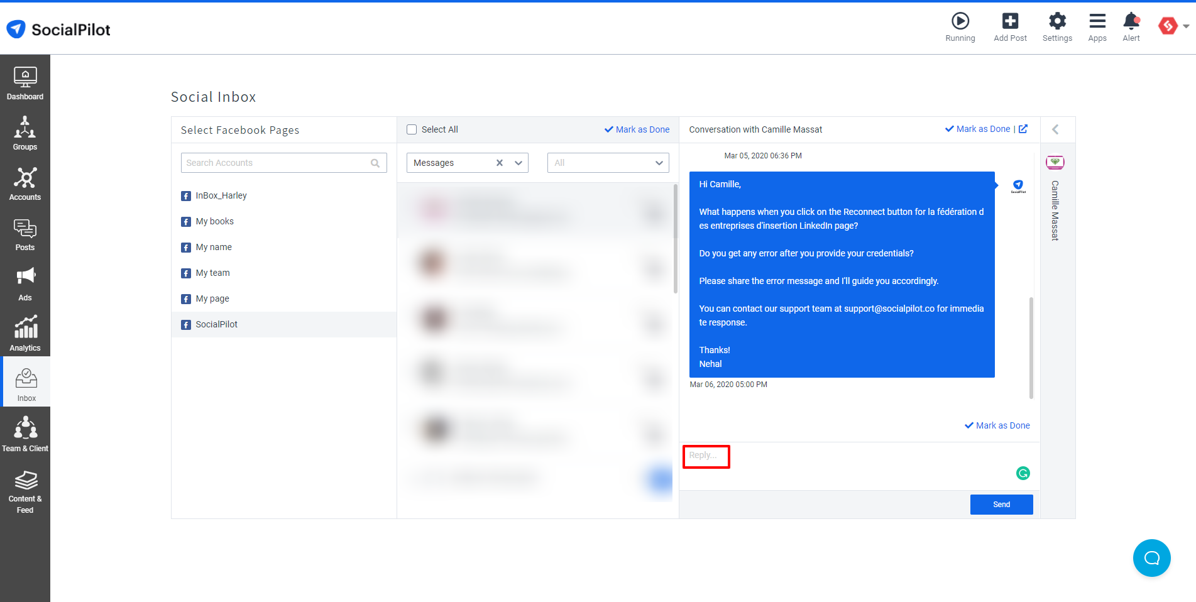Open Content & Feed section
This screenshot has height=602, width=1196.
point(25,487)
